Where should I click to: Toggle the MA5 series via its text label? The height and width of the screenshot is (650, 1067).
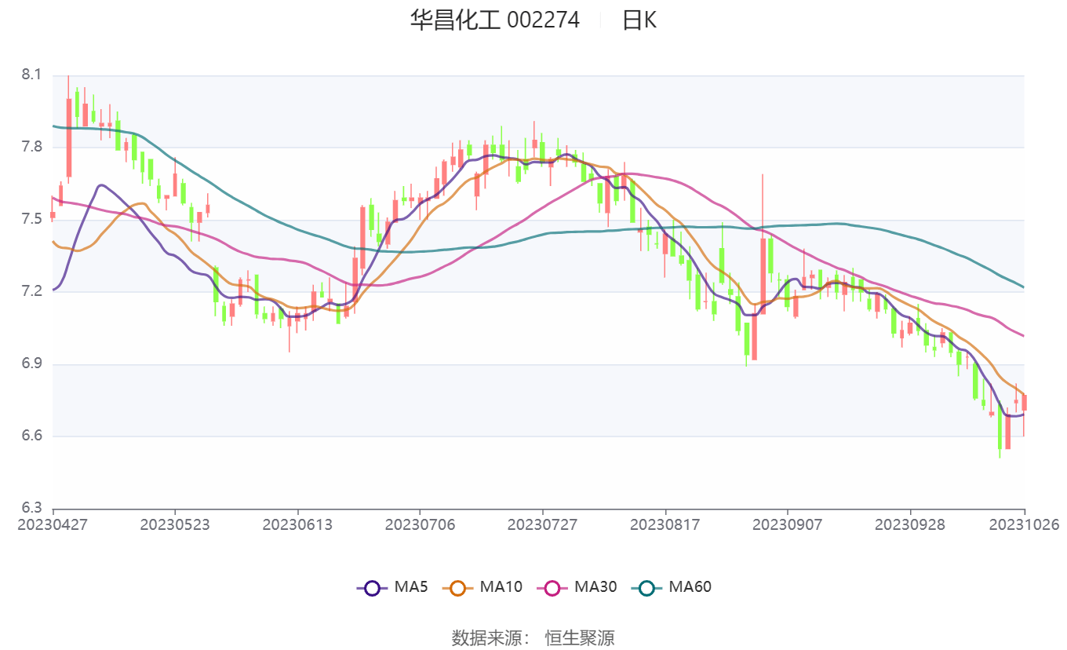(410, 587)
